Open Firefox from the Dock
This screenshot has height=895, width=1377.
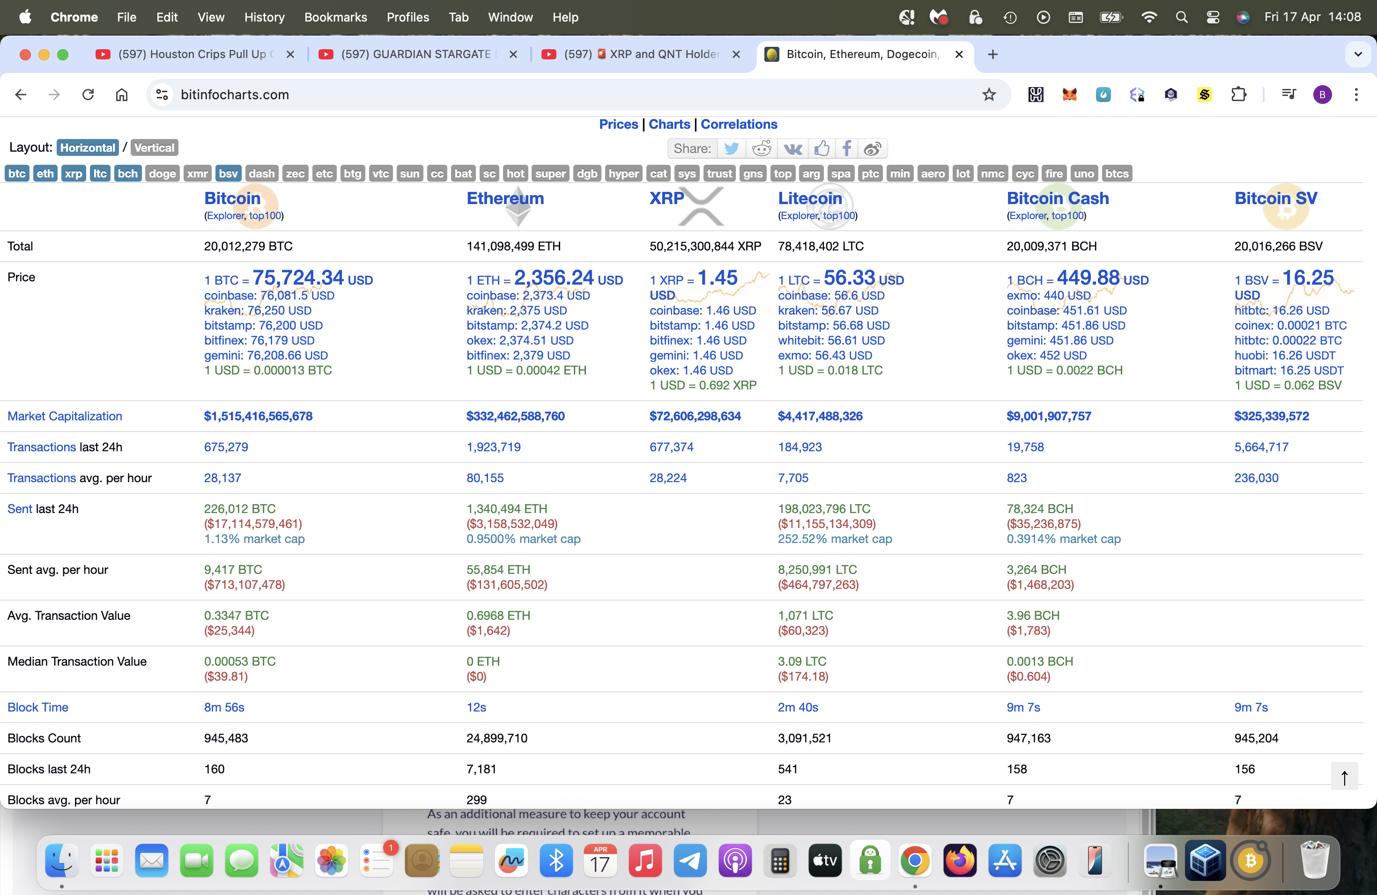[960, 860]
